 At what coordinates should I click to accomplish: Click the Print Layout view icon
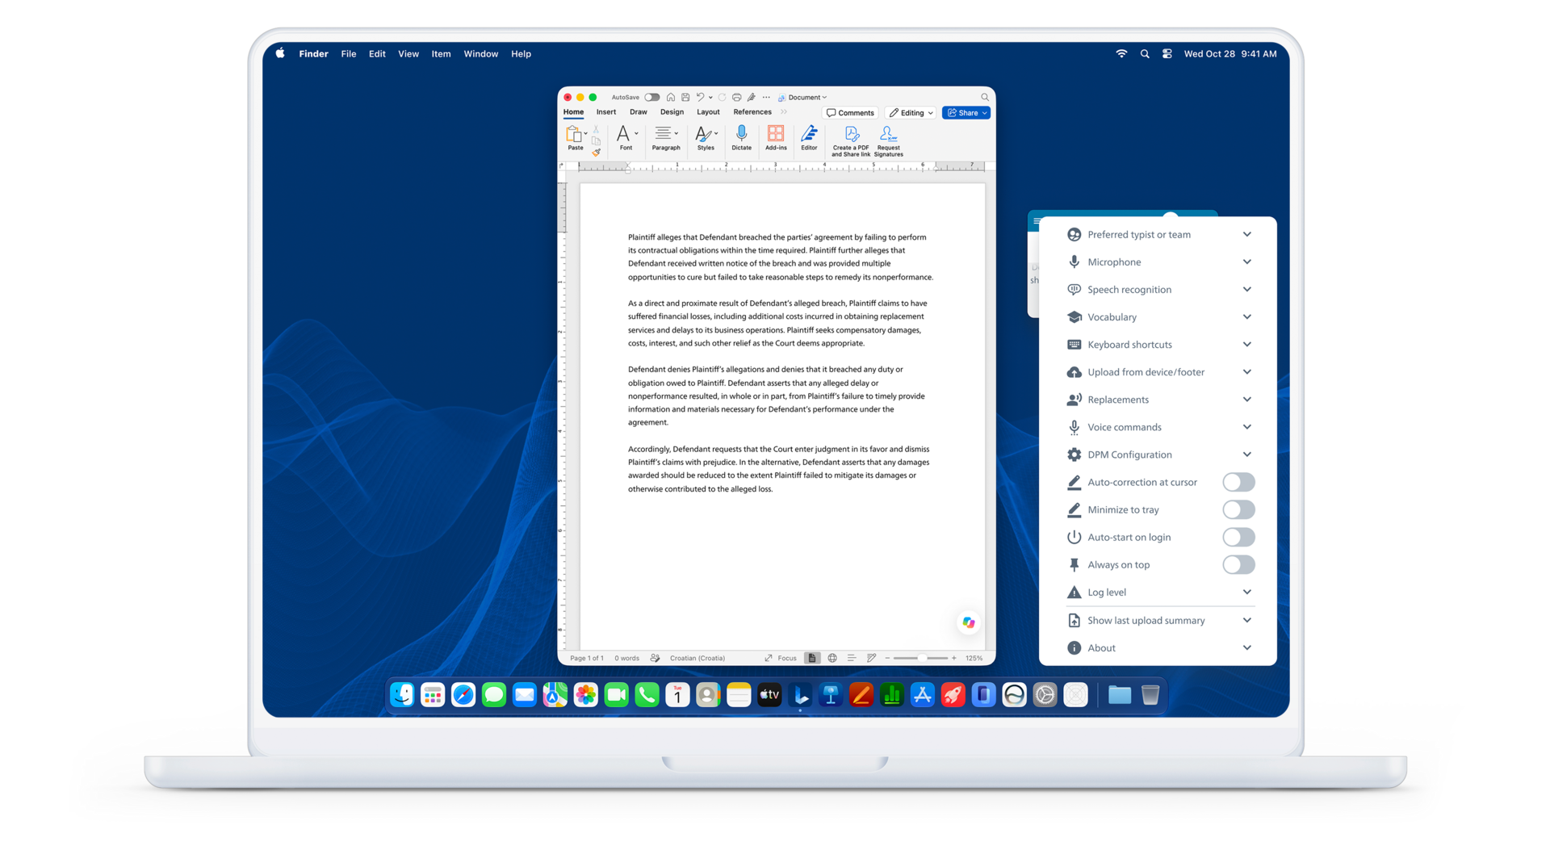click(812, 658)
